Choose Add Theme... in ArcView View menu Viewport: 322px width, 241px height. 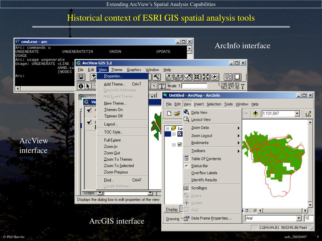[122, 84]
